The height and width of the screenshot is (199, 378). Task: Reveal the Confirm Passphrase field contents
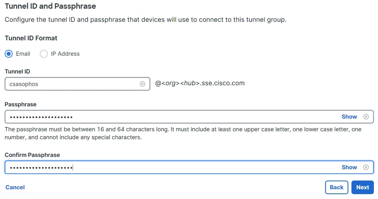[x=349, y=167]
